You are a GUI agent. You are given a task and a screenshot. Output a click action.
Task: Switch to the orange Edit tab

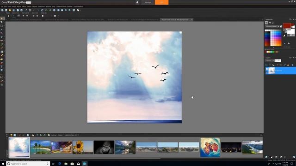[x=161, y=2]
